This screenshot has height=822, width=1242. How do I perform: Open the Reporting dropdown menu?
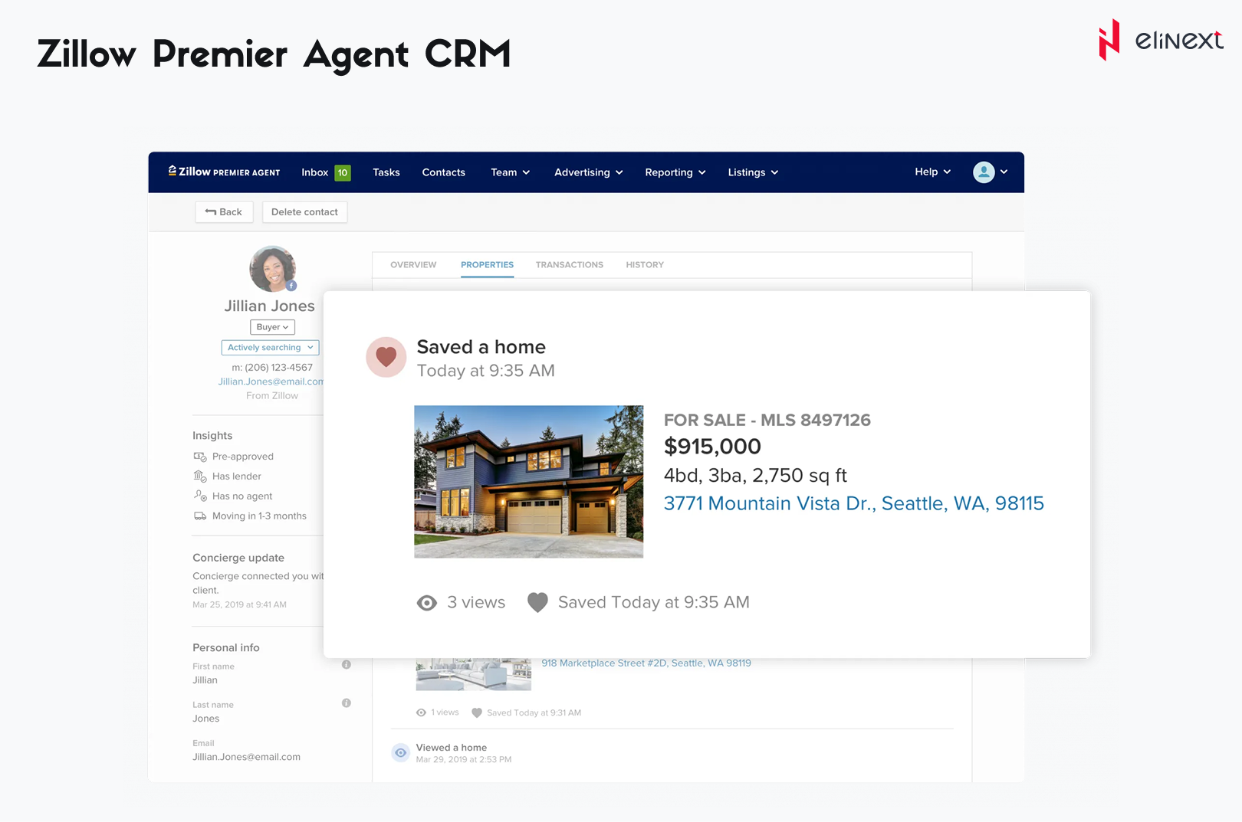tap(675, 172)
